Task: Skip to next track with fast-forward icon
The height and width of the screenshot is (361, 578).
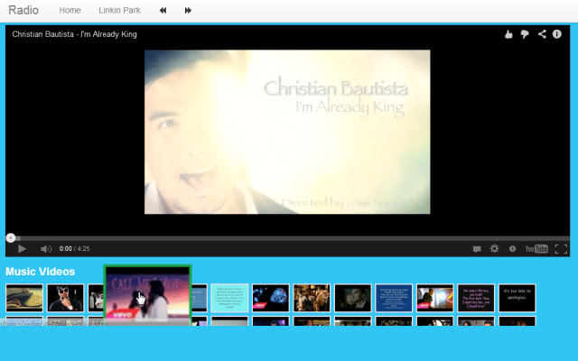Action: click(188, 10)
